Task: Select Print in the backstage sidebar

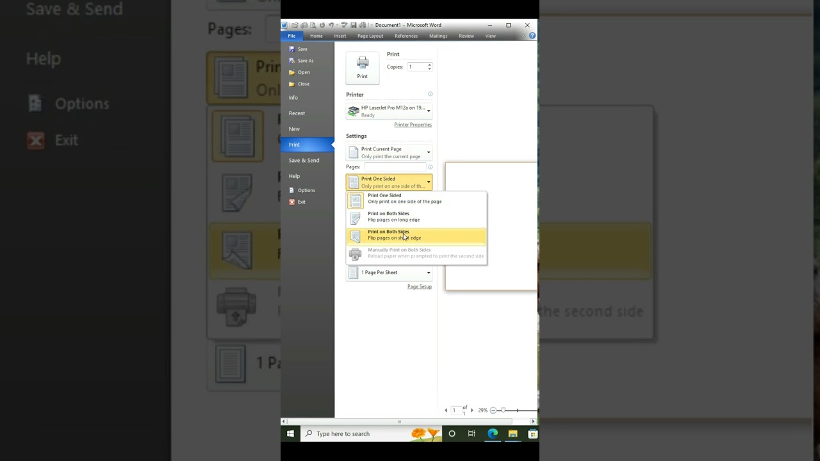Action: click(307, 145)
